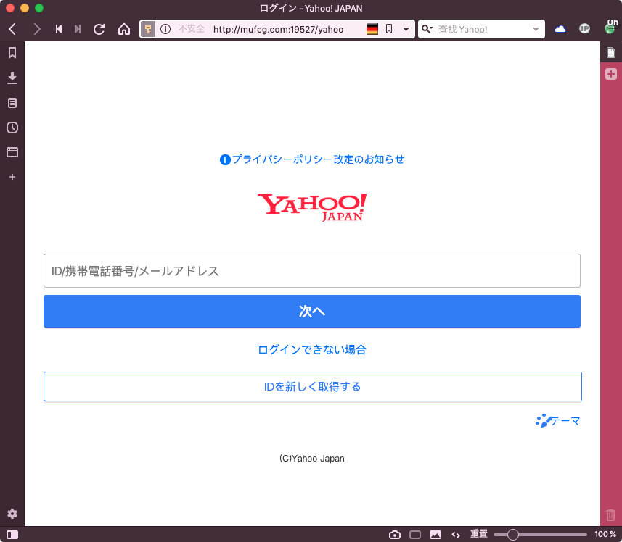This screenshot has width=622, height=542.
Task: Click the address bar URL text
Action: click(278, 29)
